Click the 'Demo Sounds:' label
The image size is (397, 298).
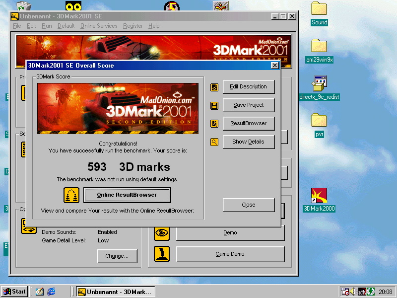pos(59,232)
